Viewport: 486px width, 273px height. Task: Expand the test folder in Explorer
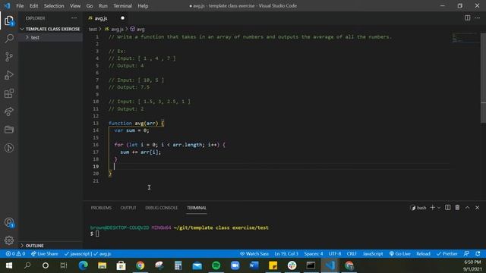(x=51, y=37)
